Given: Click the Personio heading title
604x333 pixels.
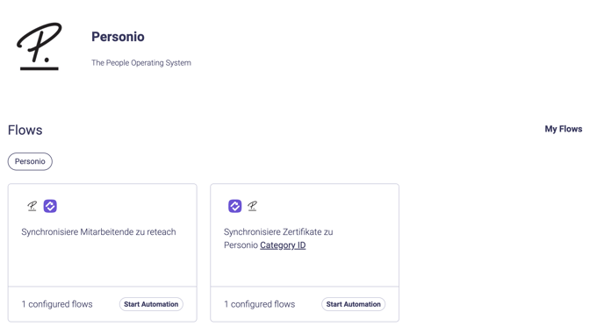Looking at the screenshot, I should (x=118, y=37).
